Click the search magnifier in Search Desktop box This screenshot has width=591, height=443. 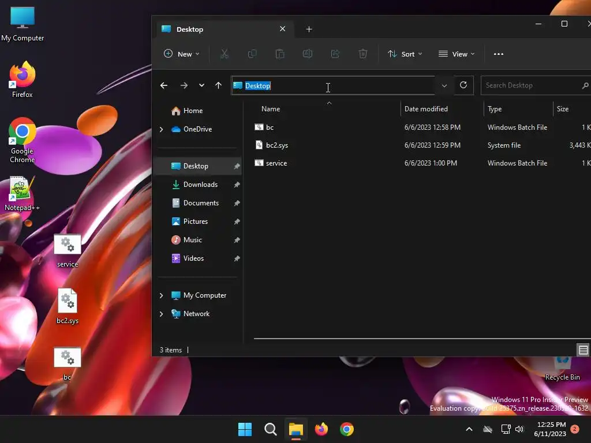[x=585, y=85]
